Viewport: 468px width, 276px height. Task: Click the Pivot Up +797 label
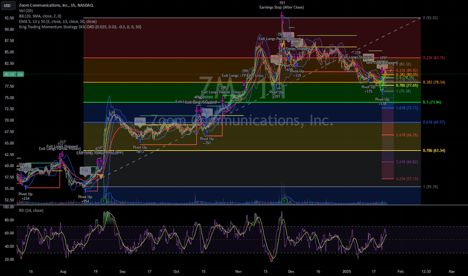click(207, 141)
